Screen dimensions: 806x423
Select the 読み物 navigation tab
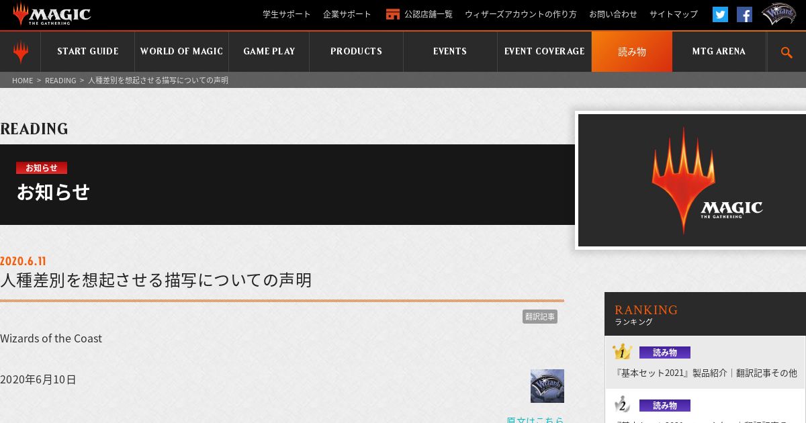(x=632, y=52)
